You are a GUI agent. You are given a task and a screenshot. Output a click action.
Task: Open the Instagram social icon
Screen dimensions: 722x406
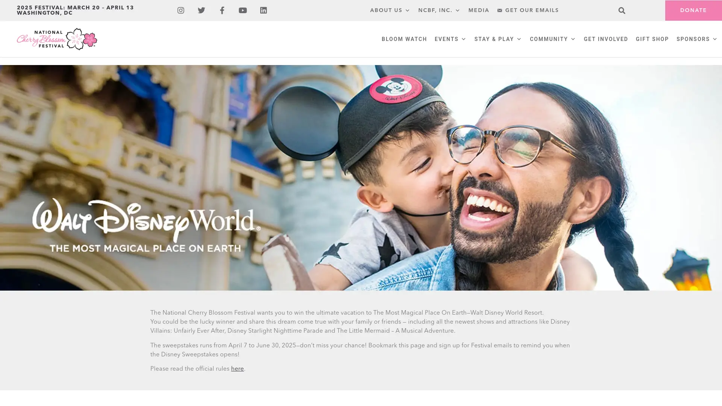click(181, 11)
